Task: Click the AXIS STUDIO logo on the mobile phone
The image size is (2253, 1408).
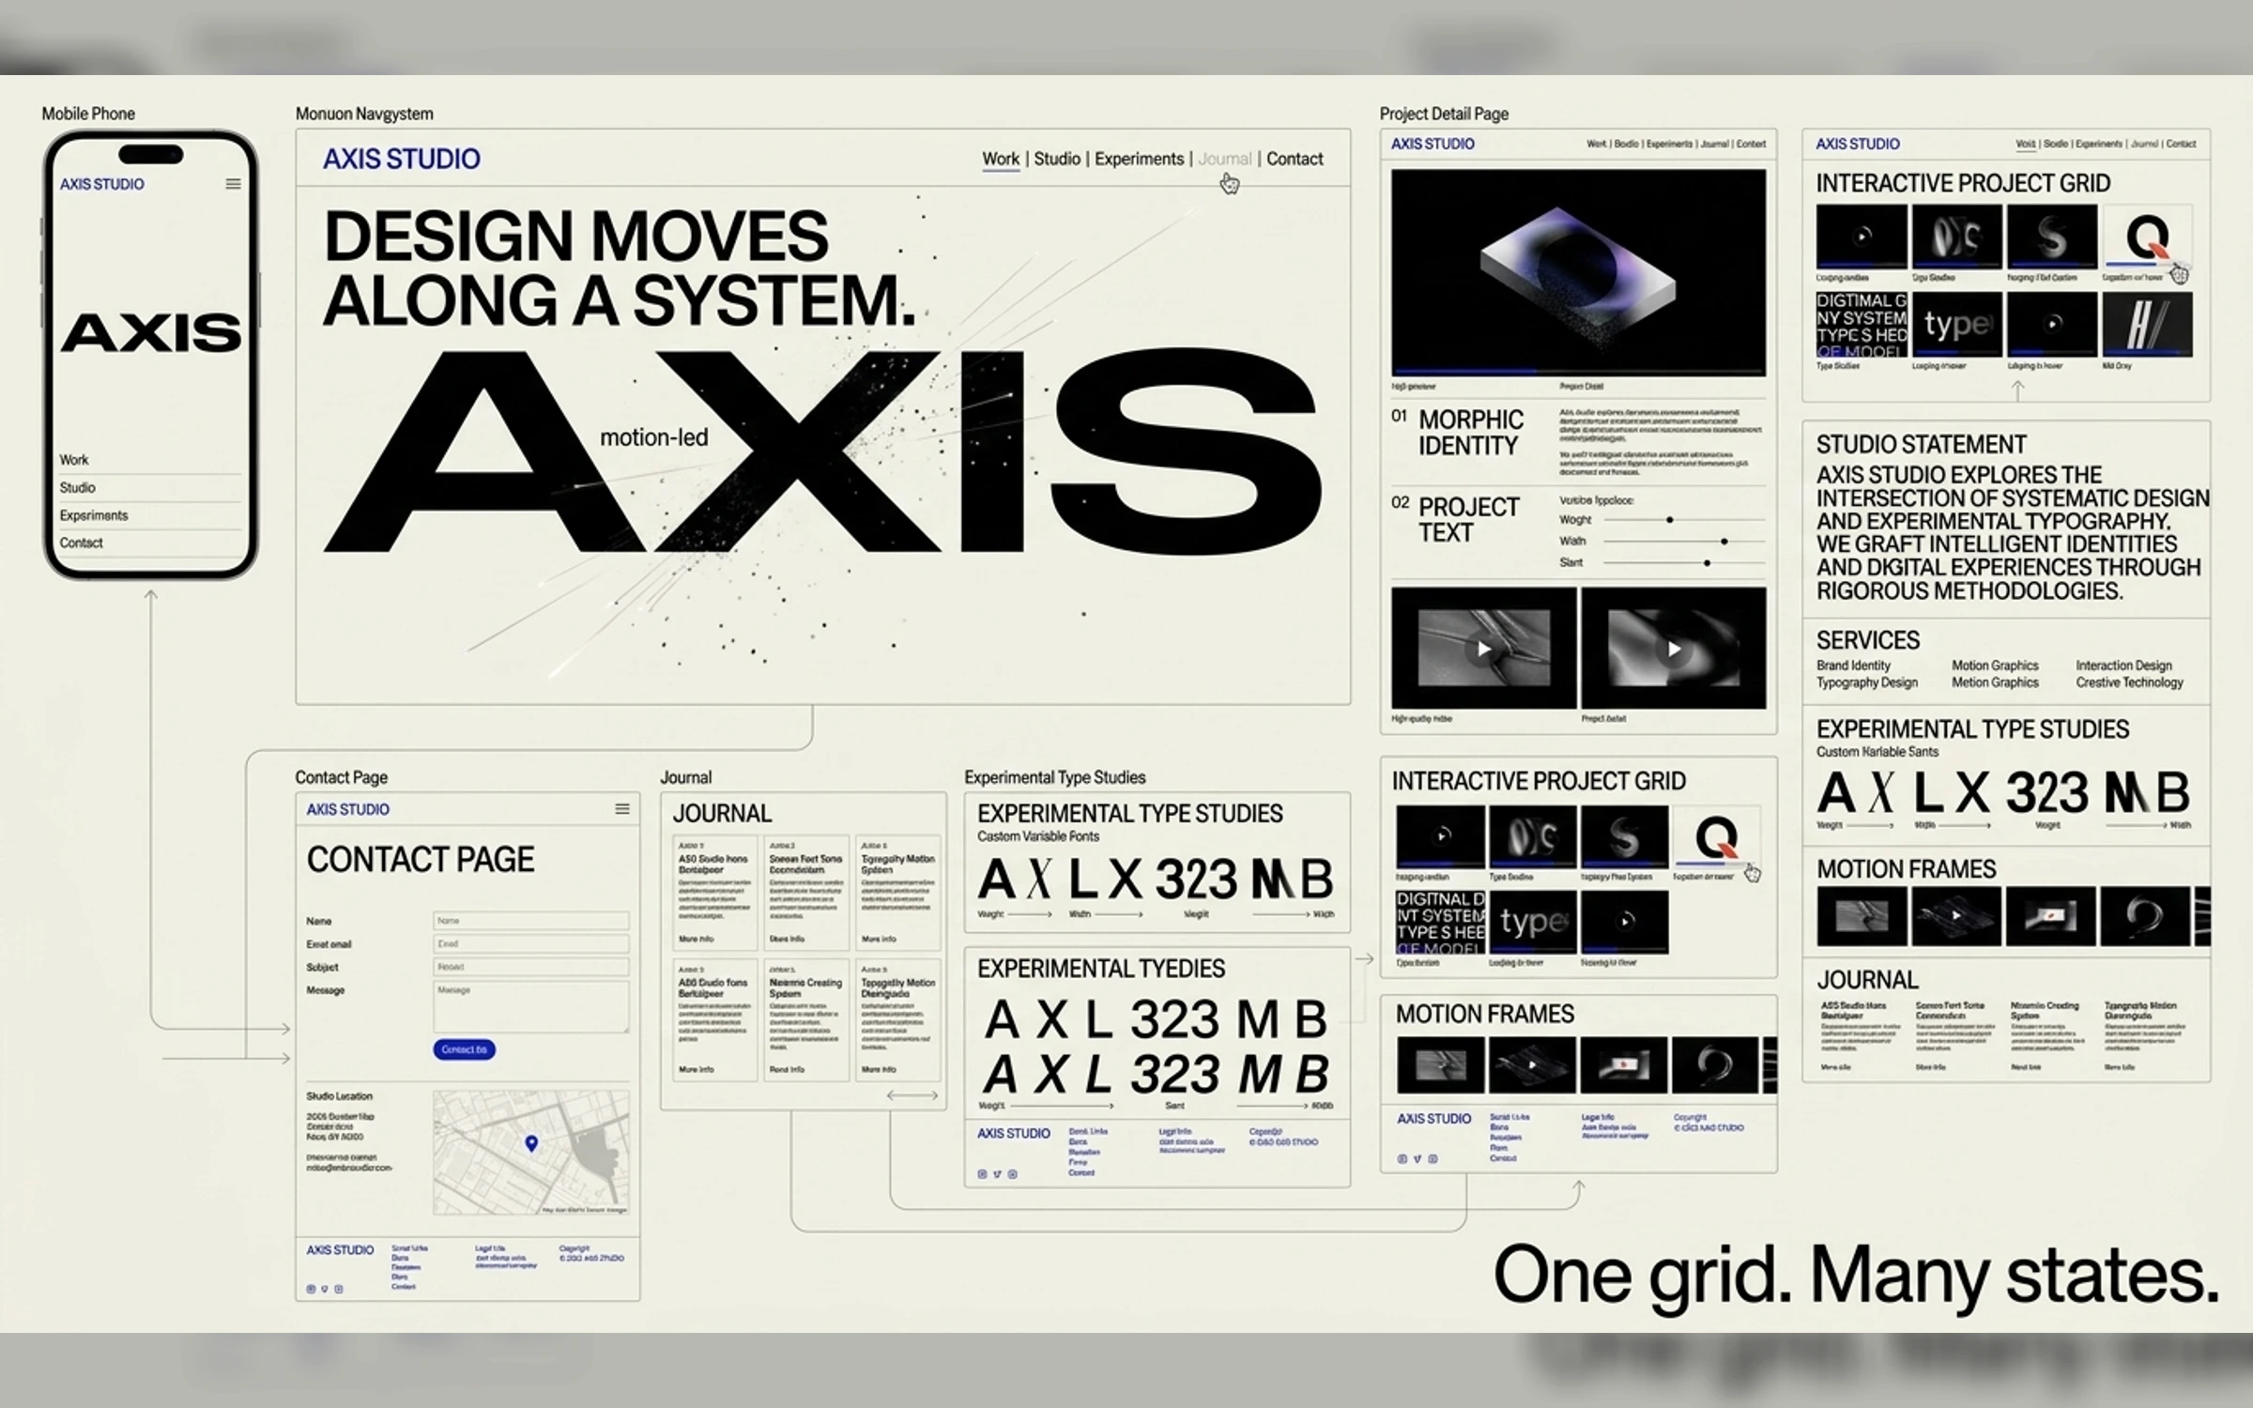Action: click(102, 184)
